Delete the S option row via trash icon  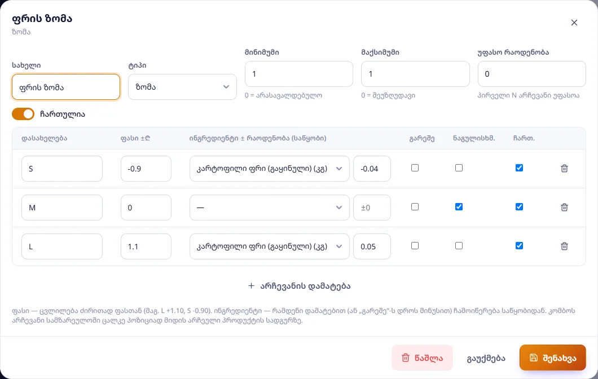point(565,168)
